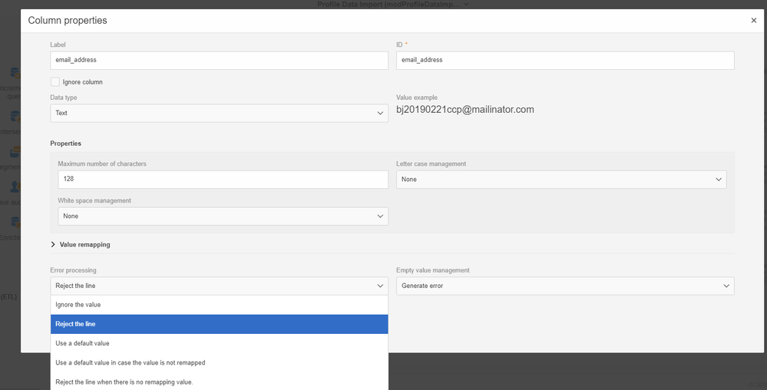Choose 'Ignore the value' option
This screenshot has height=390, width=767.
219,305
